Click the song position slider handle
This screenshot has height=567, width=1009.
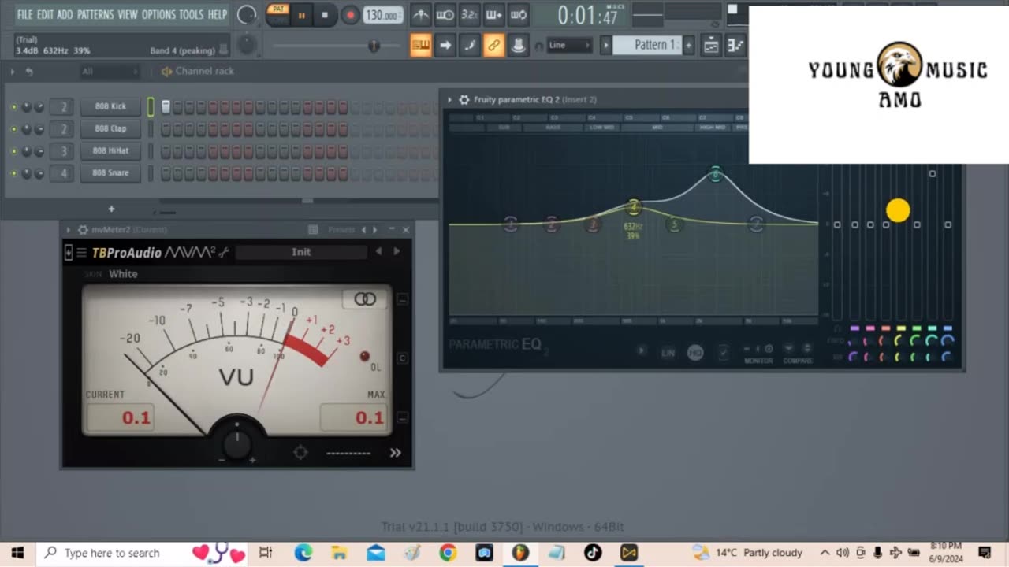[x=374, y=46]
